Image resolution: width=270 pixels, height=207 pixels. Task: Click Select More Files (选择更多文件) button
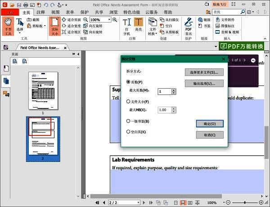click(204, 72)
